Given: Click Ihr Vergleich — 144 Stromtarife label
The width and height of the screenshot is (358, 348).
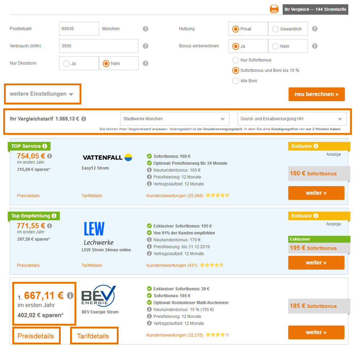Looking at the screenshot, I should click(315, 9).
